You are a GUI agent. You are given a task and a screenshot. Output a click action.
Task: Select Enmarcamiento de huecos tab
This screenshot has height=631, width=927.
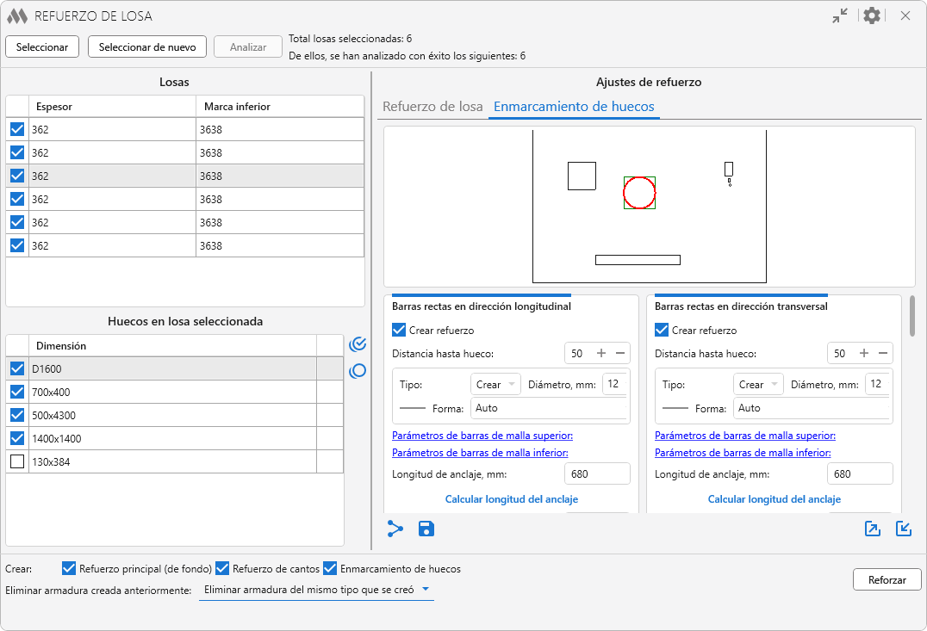coord(574,107)
